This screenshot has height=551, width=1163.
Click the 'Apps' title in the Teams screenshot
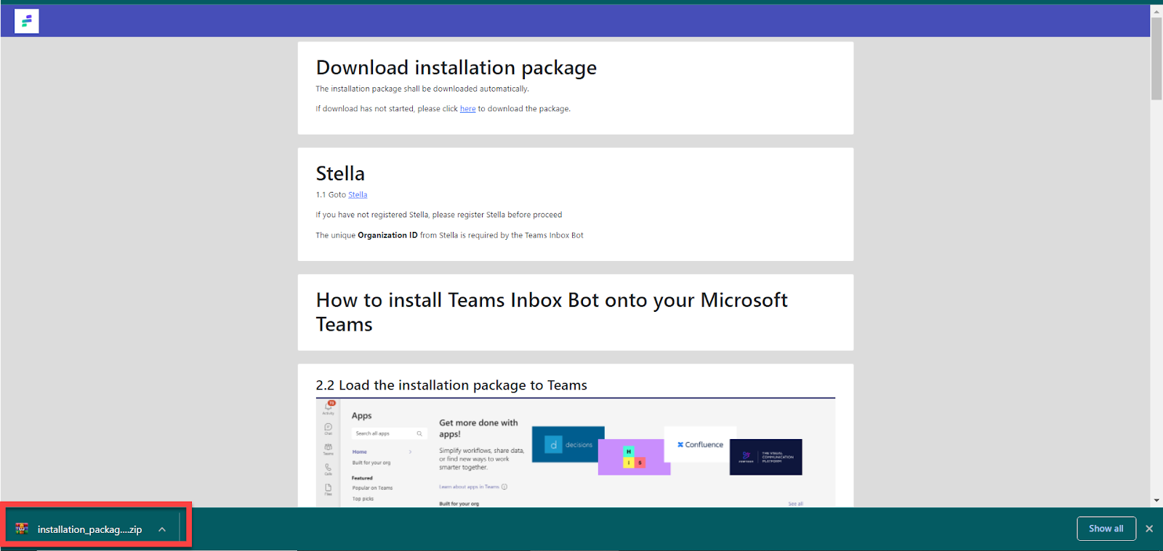pyautogui.click(x=361, y=416)
